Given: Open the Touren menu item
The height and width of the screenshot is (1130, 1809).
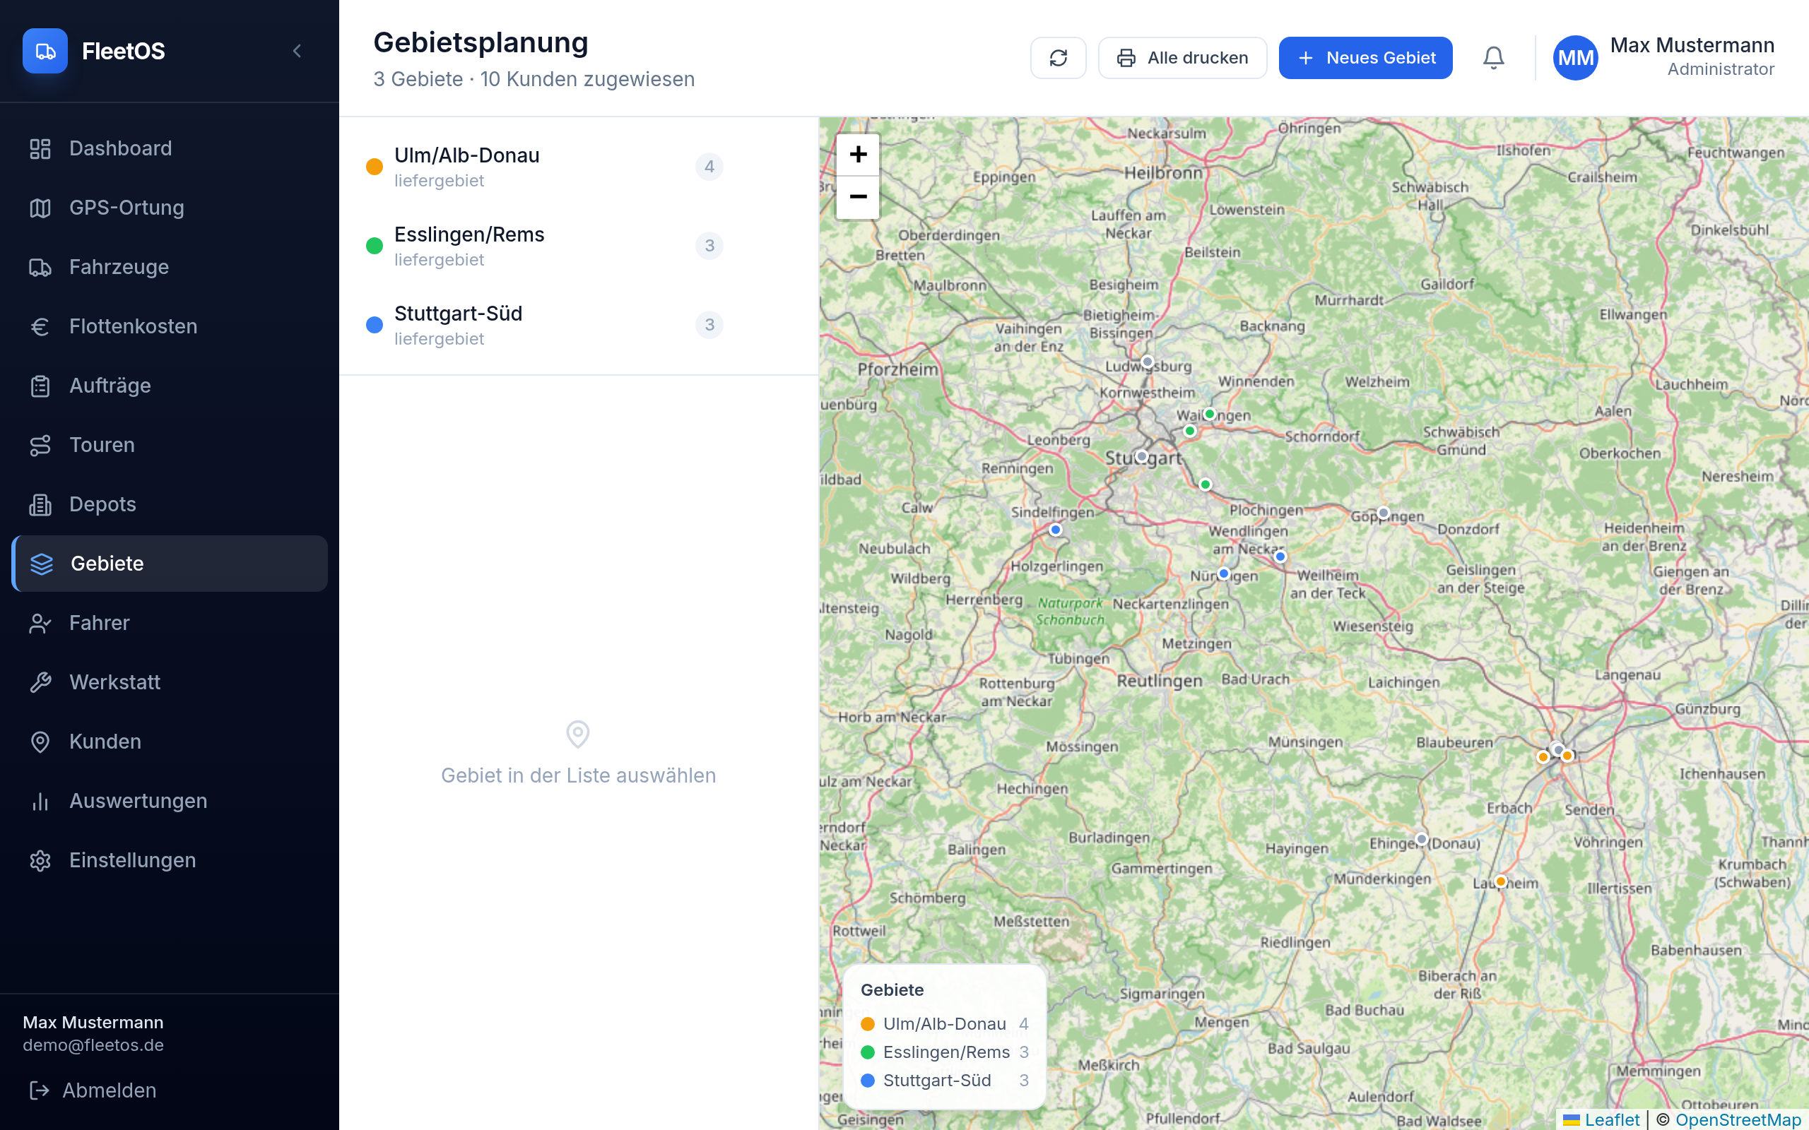Looking at the screenshot, I should click(170, 445).
